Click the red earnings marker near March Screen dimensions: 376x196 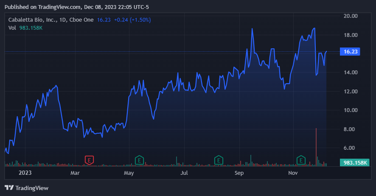[89, 160]
